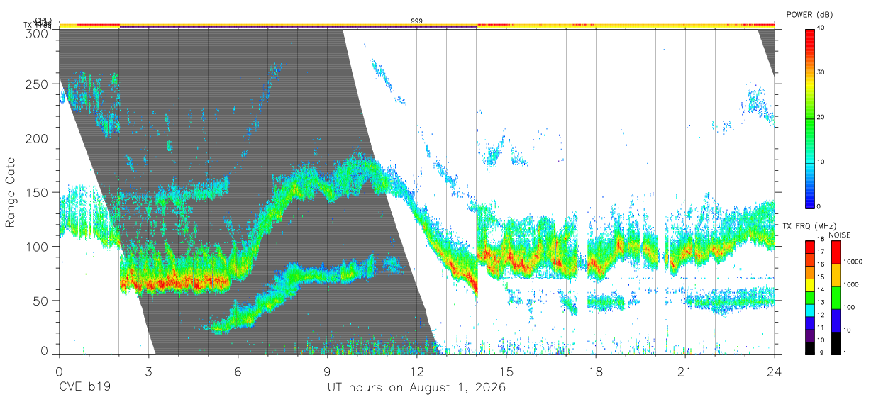Select the TX FRQ colorbar black 9-10 MHz segment
Image resolution: width=871 pixels, height=402 pixels.
(x=810, y=347)
